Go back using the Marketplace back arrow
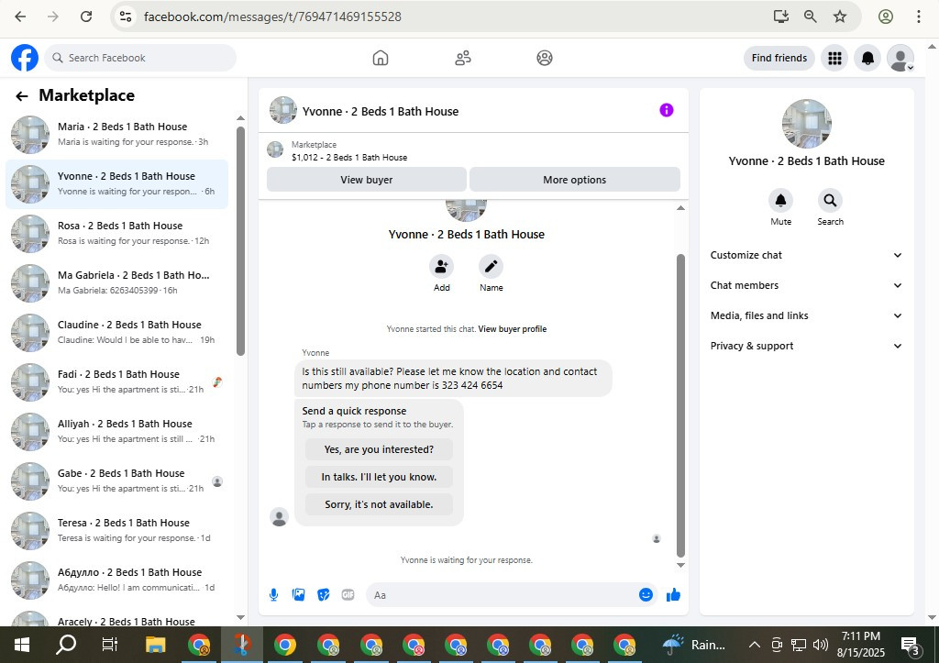The height and width of the screenshot is (663, 939). [22, 95]
